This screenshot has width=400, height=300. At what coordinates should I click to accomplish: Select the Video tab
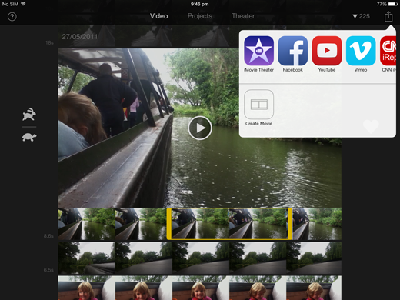158,16
